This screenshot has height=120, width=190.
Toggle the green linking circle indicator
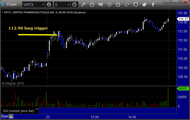point(19,5)
